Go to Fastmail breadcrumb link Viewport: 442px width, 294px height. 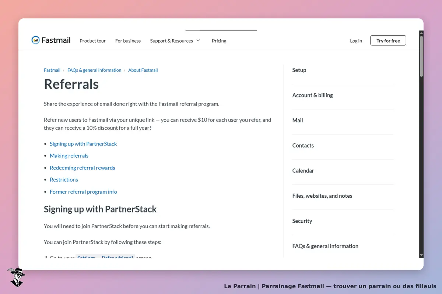point(52,70)
